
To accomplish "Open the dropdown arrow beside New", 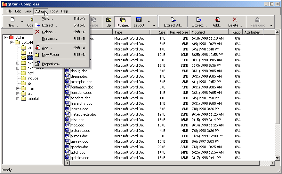I will point(22,22).
